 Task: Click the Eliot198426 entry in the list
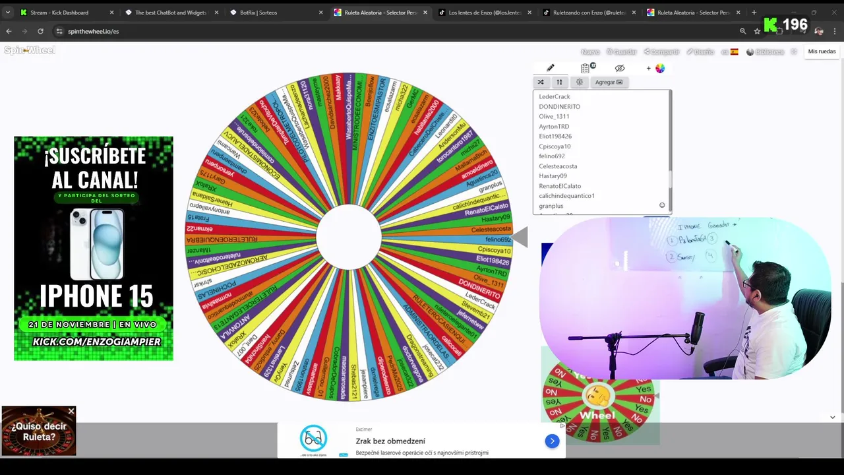[x=555, y=136]
